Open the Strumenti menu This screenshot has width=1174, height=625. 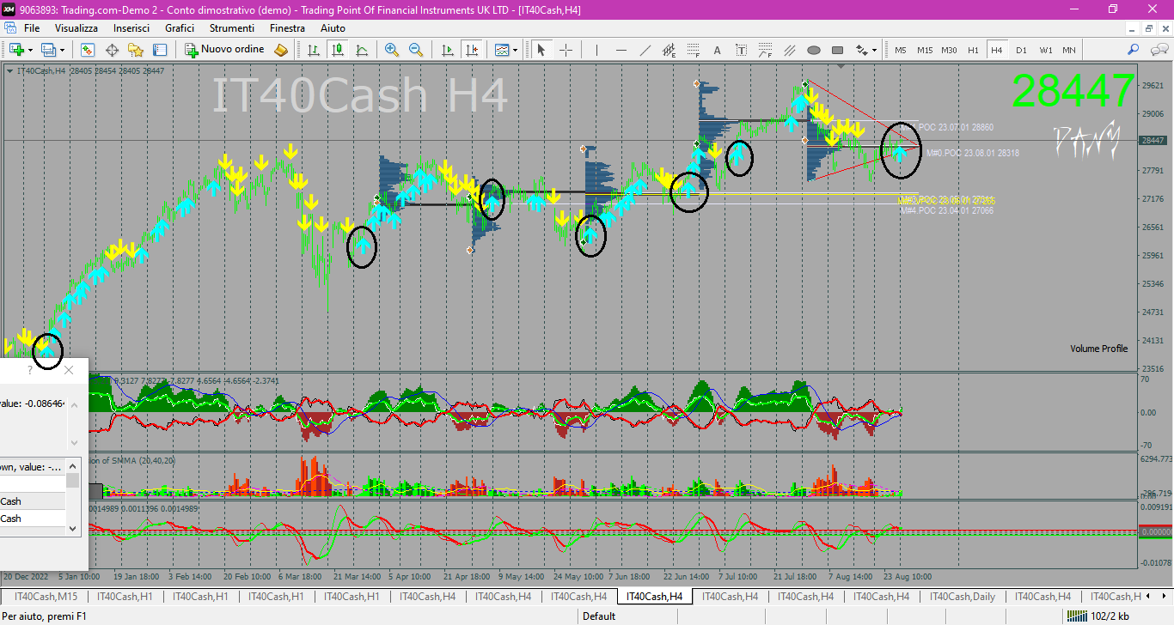[x=231, y=28]
